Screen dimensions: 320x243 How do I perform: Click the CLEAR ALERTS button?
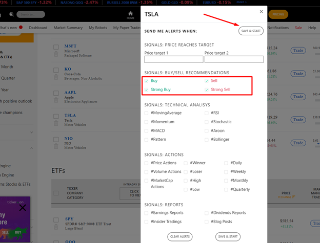pos(180,237)
